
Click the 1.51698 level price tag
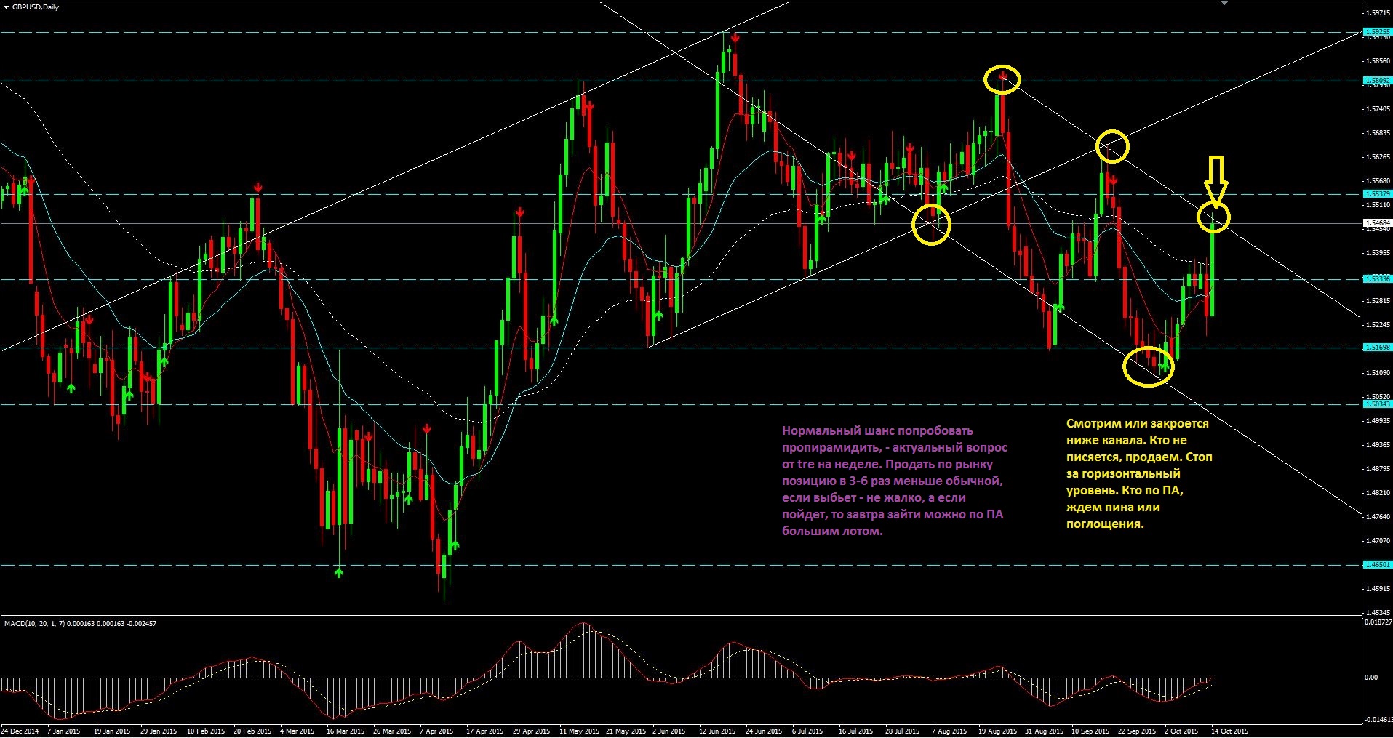pyautogui.click(x=1377, y=348)
